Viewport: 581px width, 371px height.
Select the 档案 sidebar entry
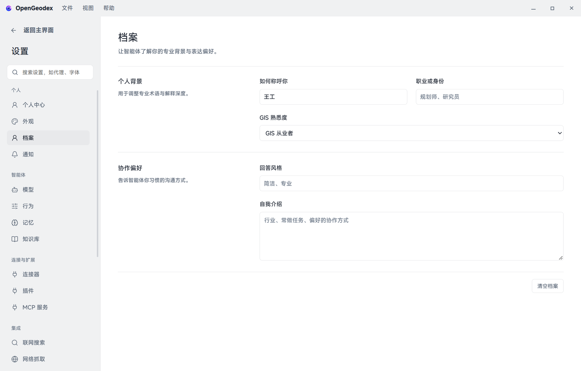coord(48,138)
